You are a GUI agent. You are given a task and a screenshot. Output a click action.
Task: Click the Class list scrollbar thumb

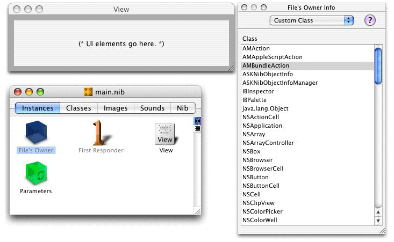pos(378,66)
